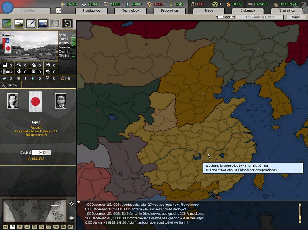Screen dimensions: 308x230
Task: Click the world minimap thumbnail
Action: [x=35, y=211]
